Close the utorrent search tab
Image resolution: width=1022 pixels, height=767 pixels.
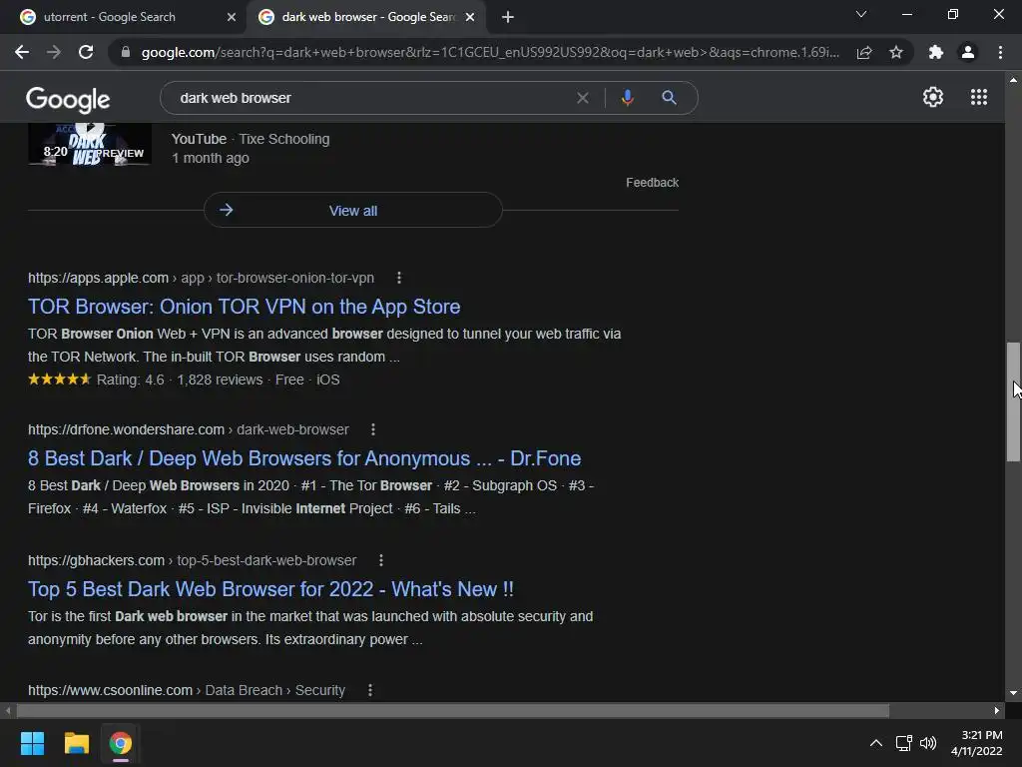click(232, 17)
